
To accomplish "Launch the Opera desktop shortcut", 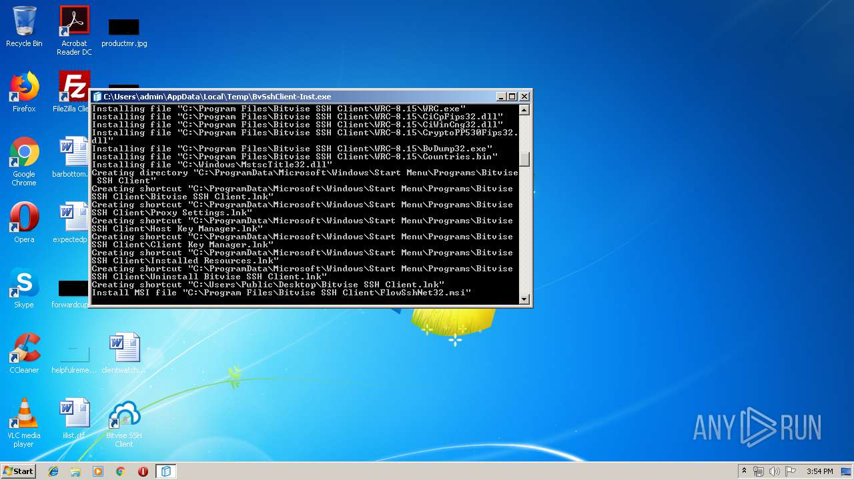I will pos(24,223).
